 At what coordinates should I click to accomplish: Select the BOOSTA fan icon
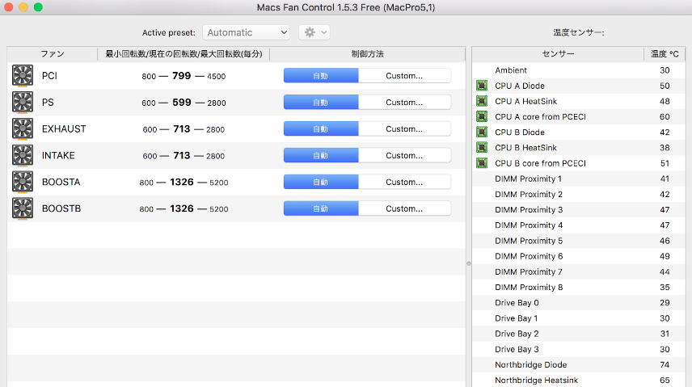pyautogui.click(x=23, y=183)
